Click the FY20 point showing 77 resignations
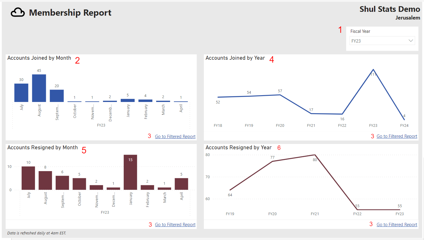The height and width of the screenshot is (240, 424). (272, 161)
